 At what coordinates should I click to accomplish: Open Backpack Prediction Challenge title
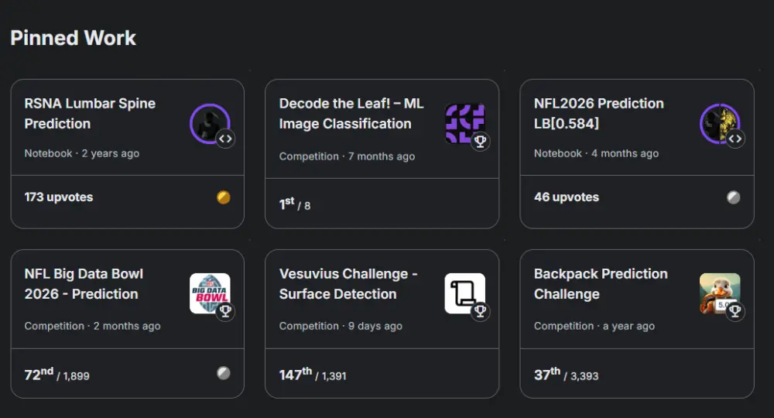[x=600, y=283]
